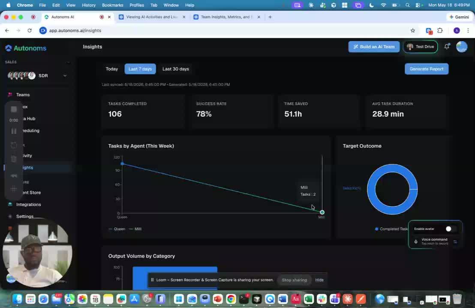Open the Bookmarks menu

point(112,5)
